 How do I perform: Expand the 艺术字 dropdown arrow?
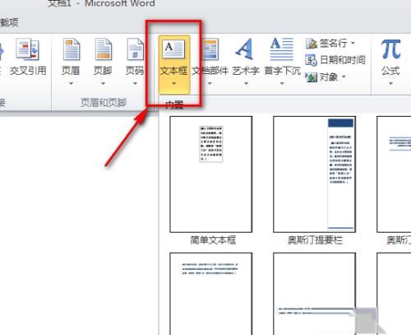tap(246, 83)
